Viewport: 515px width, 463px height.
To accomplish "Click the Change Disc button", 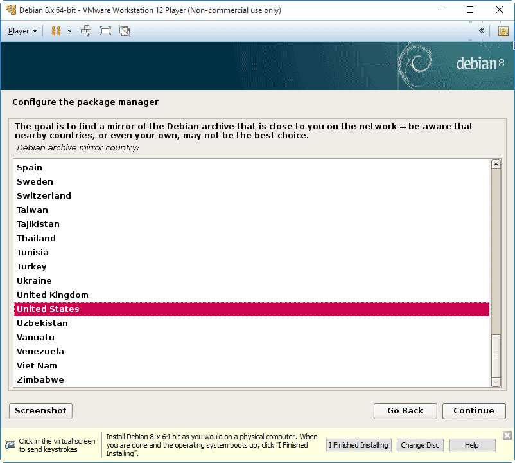I will tap(420, 445).
